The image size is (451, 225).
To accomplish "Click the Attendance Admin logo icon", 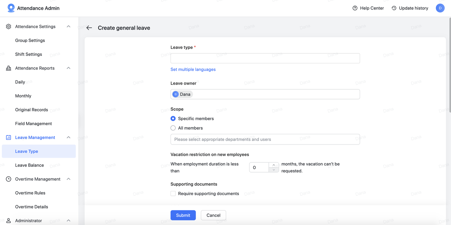I will point(11,8).
